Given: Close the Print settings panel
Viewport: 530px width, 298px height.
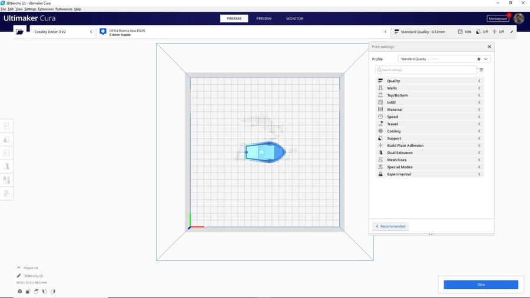Looking at the screenshot, I should 489,47.
